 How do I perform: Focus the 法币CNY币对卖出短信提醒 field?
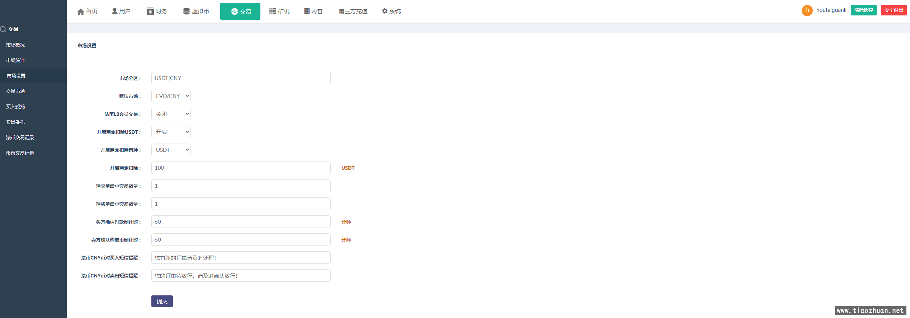click(x=241, y=276)
